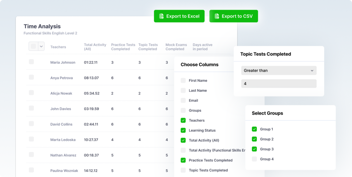Click the Export to CSV file icon
Image resolution: width=352 pixels, height=177 pixels.
click(217, 16)
